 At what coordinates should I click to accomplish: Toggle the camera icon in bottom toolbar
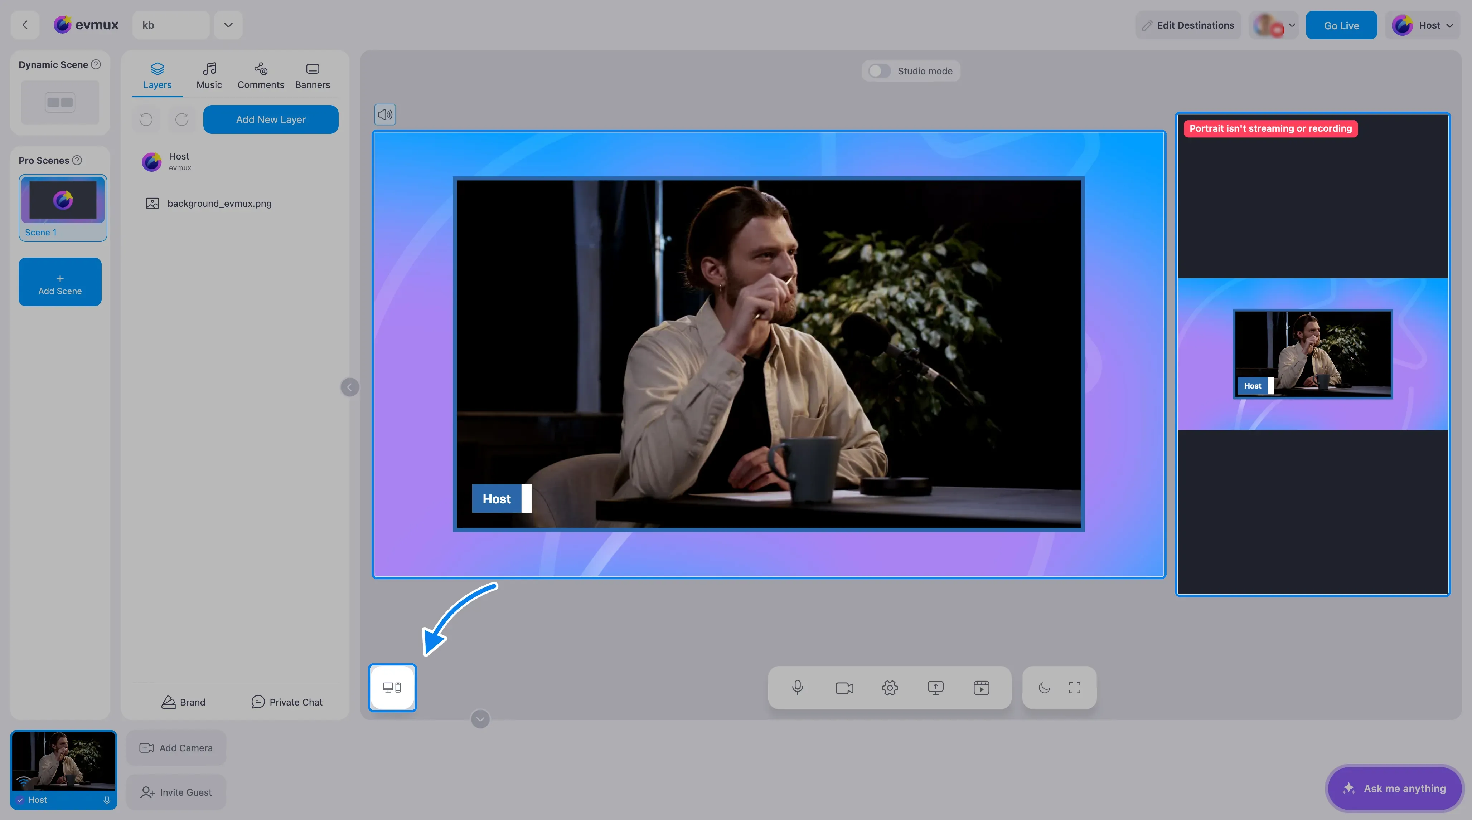[x=844, y=688]
